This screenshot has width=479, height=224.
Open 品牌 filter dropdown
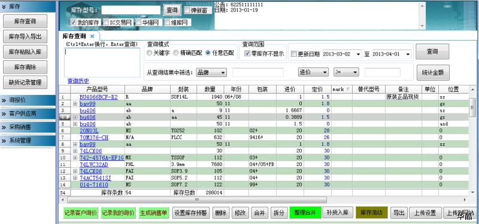point(211,72)
